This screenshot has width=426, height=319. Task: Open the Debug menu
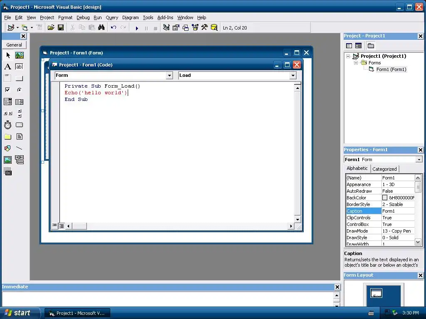coord(83,17)
